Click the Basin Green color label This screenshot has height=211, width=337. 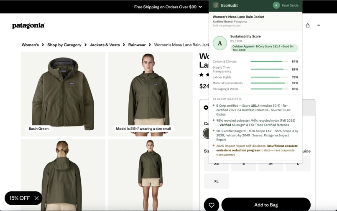38,129
